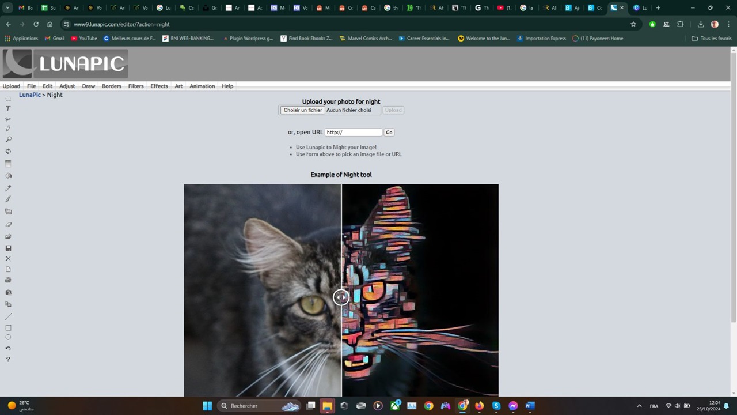Activate the Magnifier zoom tool
The image size is (737, 415).
[x=8, y=139]
